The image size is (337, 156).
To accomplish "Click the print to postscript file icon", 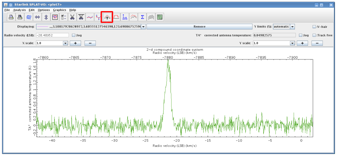I will coord(20,17).
